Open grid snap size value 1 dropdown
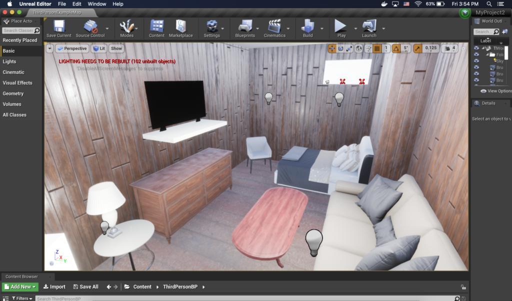Viewport: 512px width, 301px height. (x=386, y=48)
